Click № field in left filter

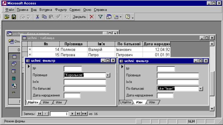tap(73, 69)
